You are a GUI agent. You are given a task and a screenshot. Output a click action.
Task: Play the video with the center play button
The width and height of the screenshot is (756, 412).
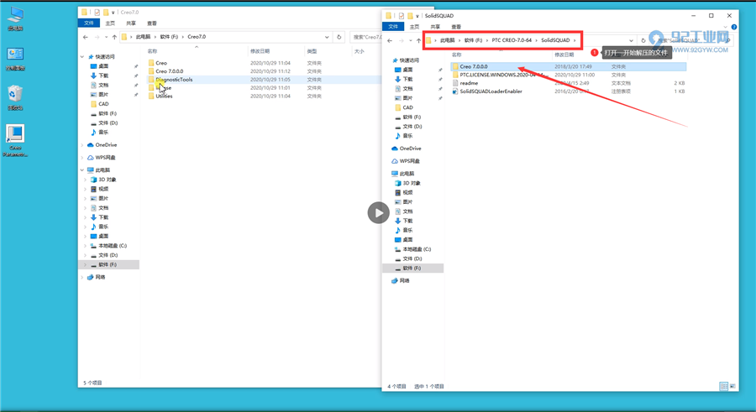379,212
